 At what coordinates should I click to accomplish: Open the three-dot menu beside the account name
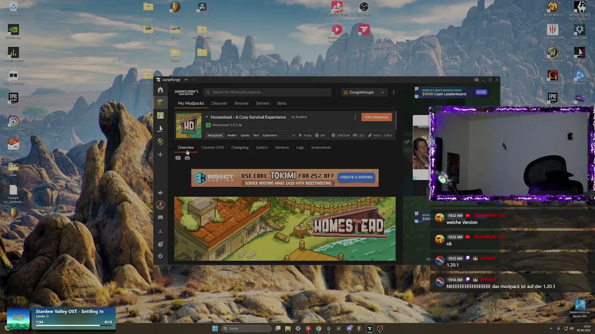[393, 92]
